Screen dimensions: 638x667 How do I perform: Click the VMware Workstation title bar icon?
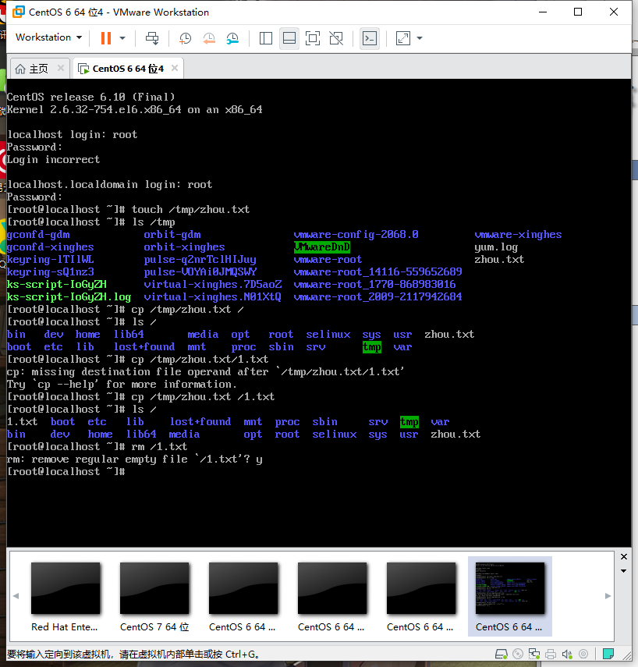(19, 12)
